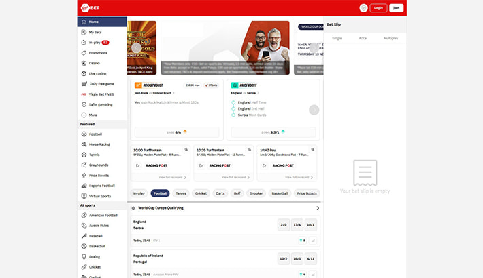Select the 2/9 odds for England
The height and width of the screenshot is (278, 483).
(284, 225)
